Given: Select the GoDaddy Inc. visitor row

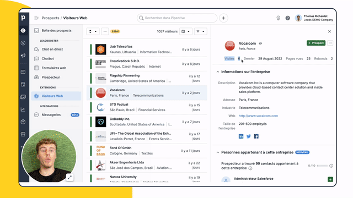Looking at the screenshot, I should (147, 122).
